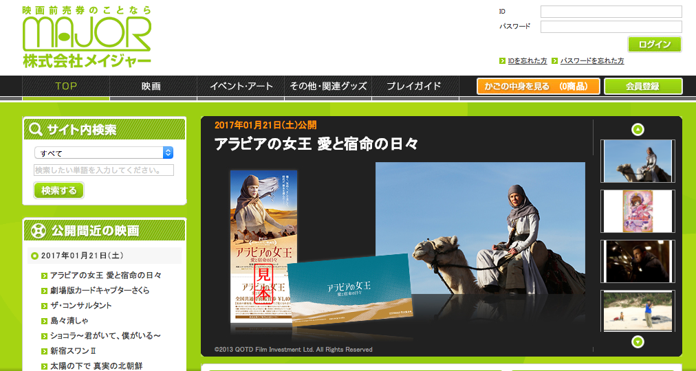
Task: Click the feature title アラビアの女王 愛と宿命の日々
Action: 316,144
